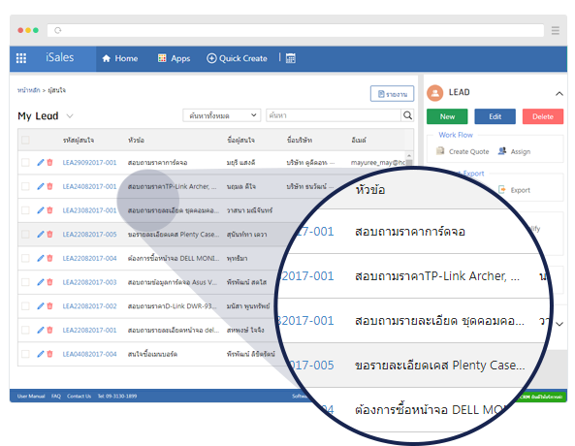Tick checkbox for lead LEA29092017-001
The height and width of the screenshot is (446, 575).
pos(25,163)
